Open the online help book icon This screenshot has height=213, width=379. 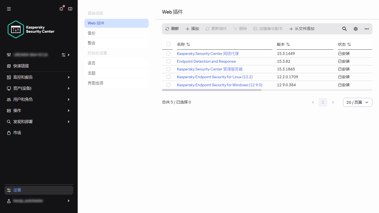point(70,9)
